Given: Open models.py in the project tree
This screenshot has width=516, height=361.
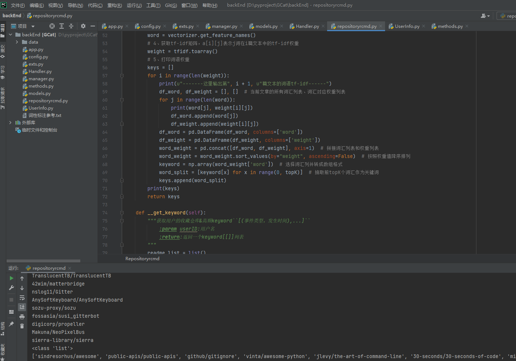Looking at the screenshot, I should coord(40,93).
